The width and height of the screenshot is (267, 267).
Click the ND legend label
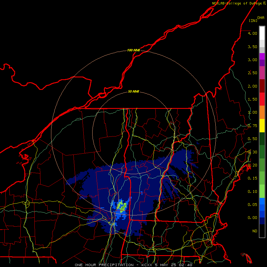[x=255, y=231]
